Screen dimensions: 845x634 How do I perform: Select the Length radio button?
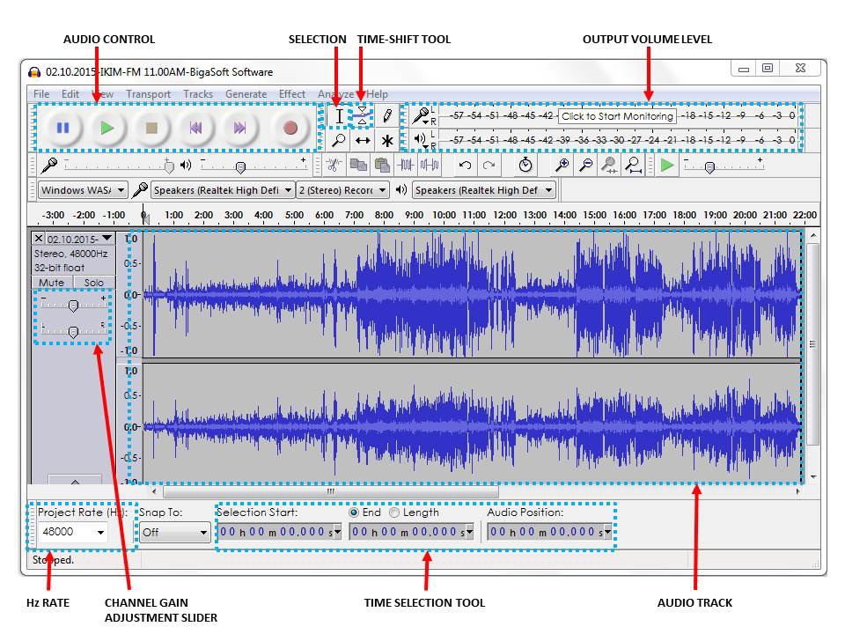coord(394,512)
